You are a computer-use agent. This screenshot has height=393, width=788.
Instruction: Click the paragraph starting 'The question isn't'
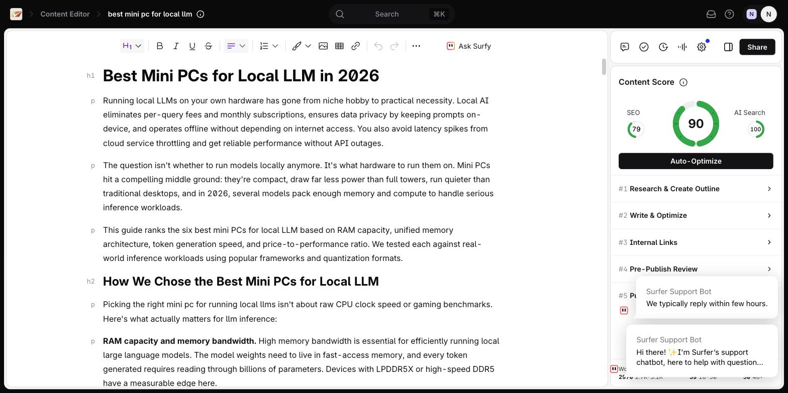click(x=299, y=186)
